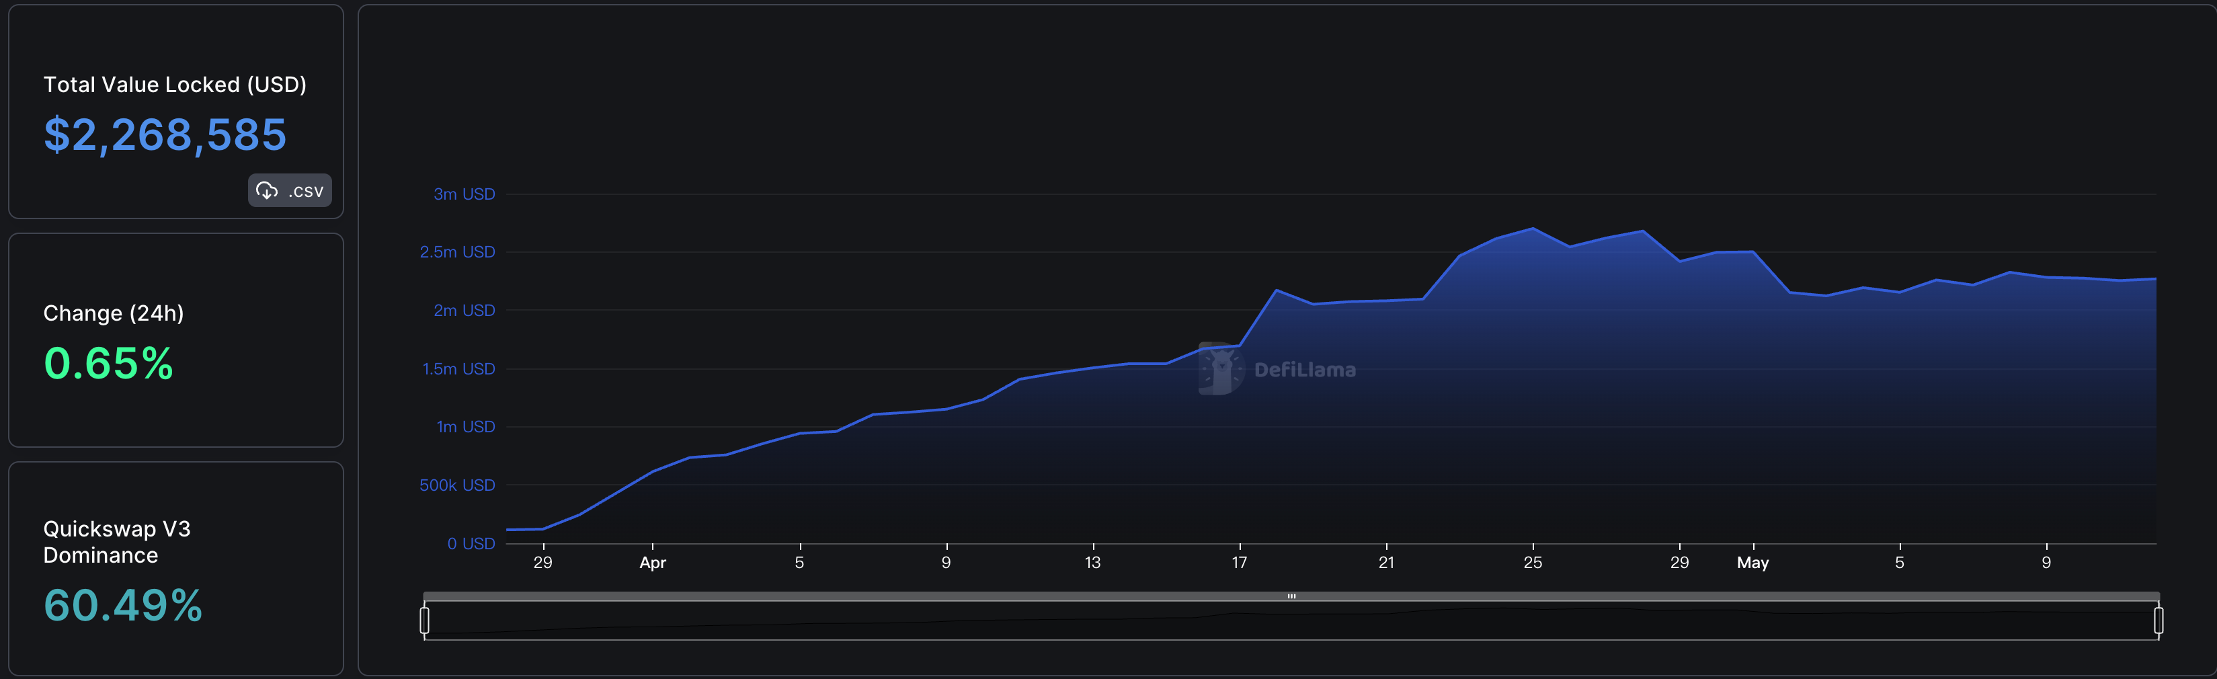Click the 0.65% change value
Viewport: 2217px width, 679px height.
point(108,363)
